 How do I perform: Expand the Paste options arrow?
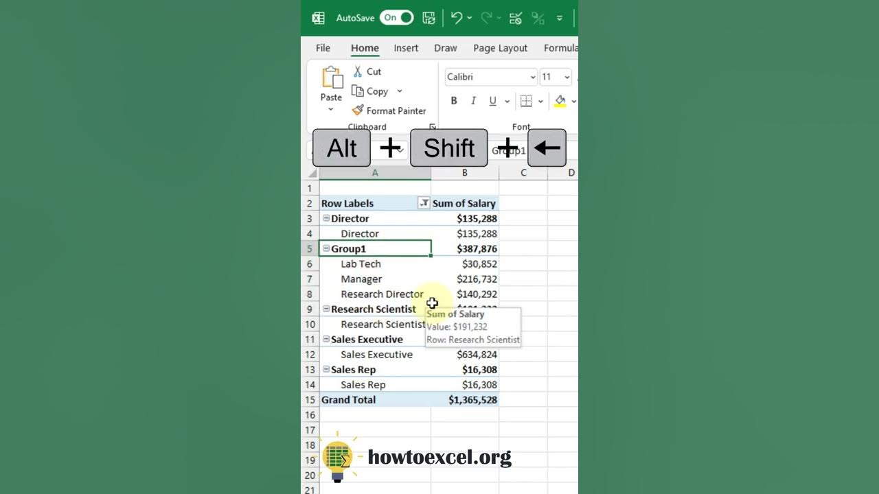point(331,110)
